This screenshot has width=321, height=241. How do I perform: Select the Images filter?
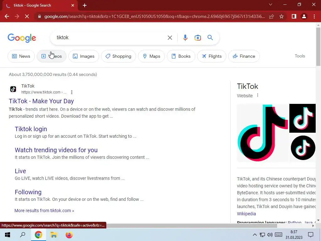click(83, 56)
